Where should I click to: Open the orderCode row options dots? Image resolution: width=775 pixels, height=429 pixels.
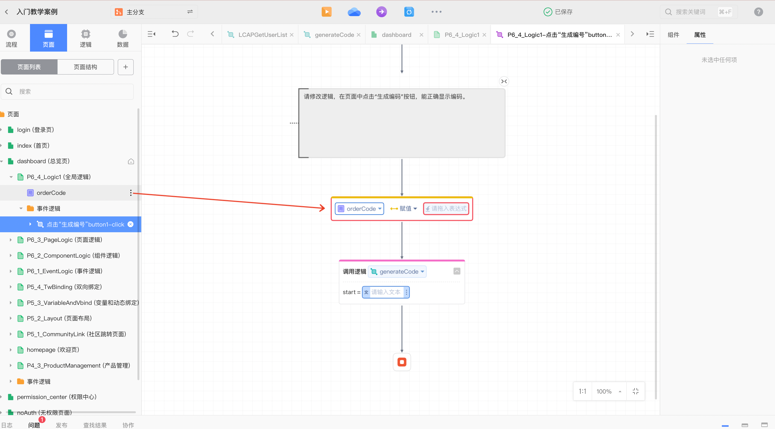(131, 193)
